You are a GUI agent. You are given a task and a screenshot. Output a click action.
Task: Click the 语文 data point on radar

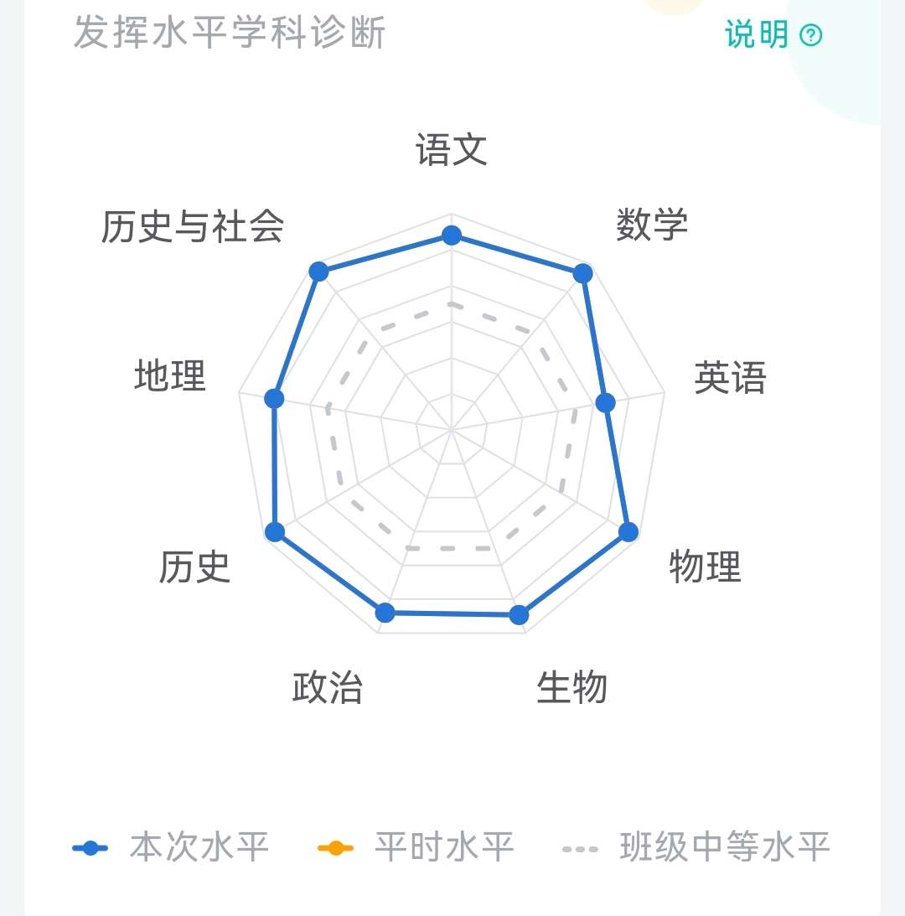click(x=452, y=235)
